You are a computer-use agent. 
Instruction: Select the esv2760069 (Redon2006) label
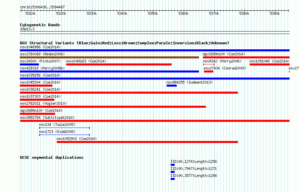point(42,54)
